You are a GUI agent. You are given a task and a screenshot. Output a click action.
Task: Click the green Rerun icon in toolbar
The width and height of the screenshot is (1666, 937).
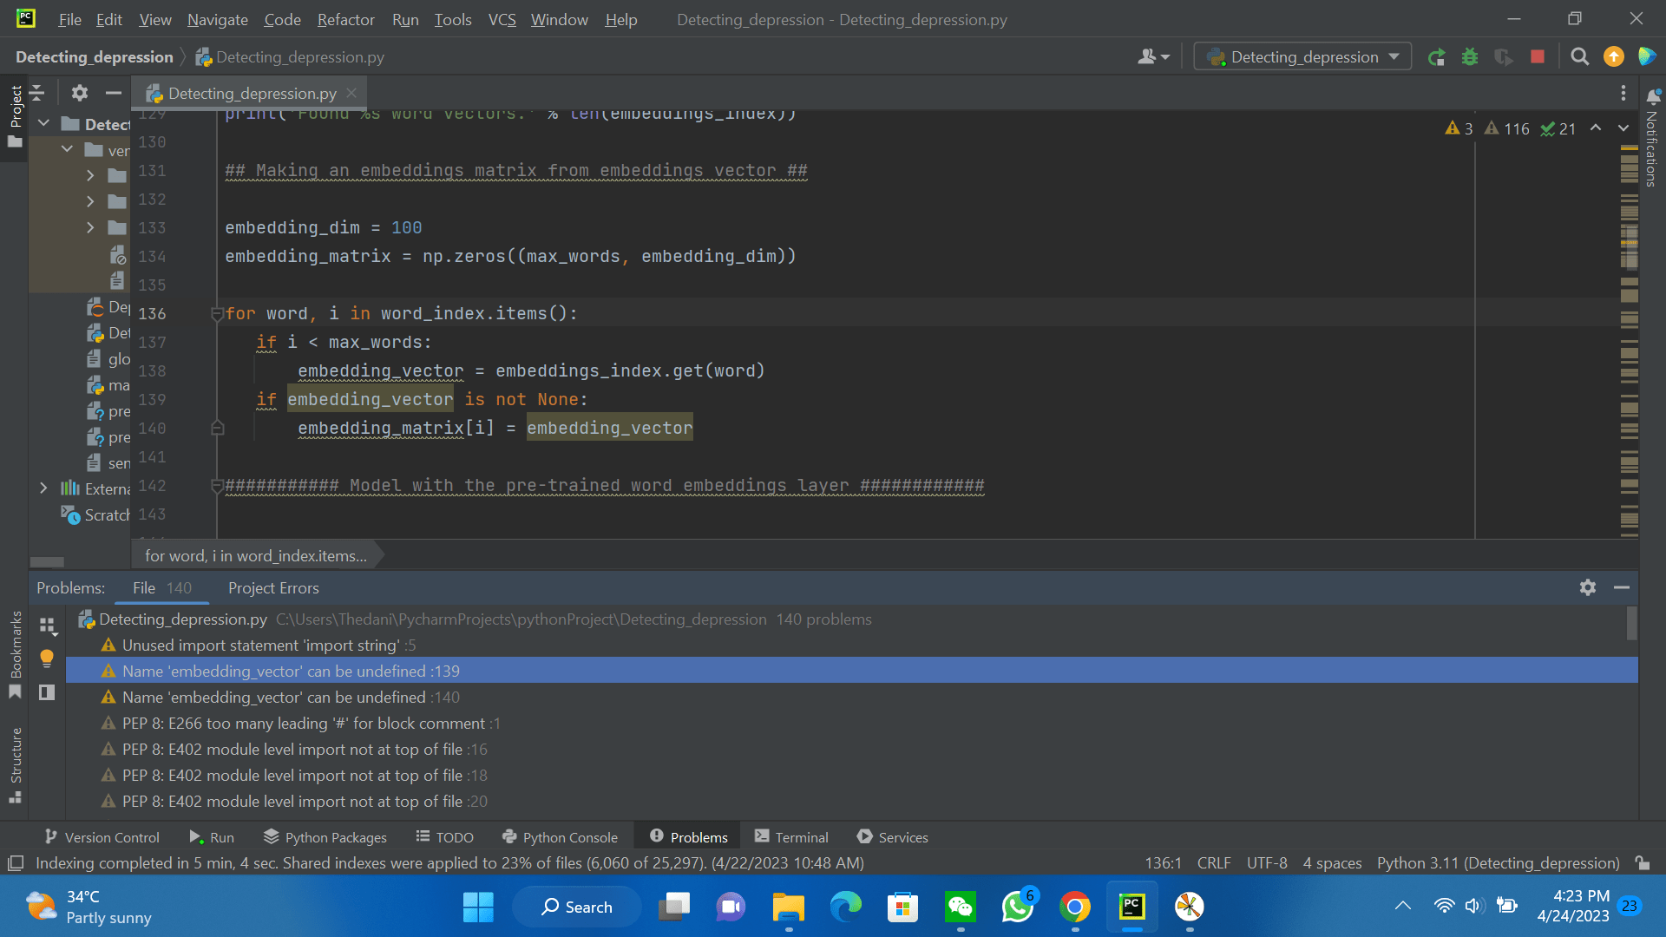(x=1436, y=57)
